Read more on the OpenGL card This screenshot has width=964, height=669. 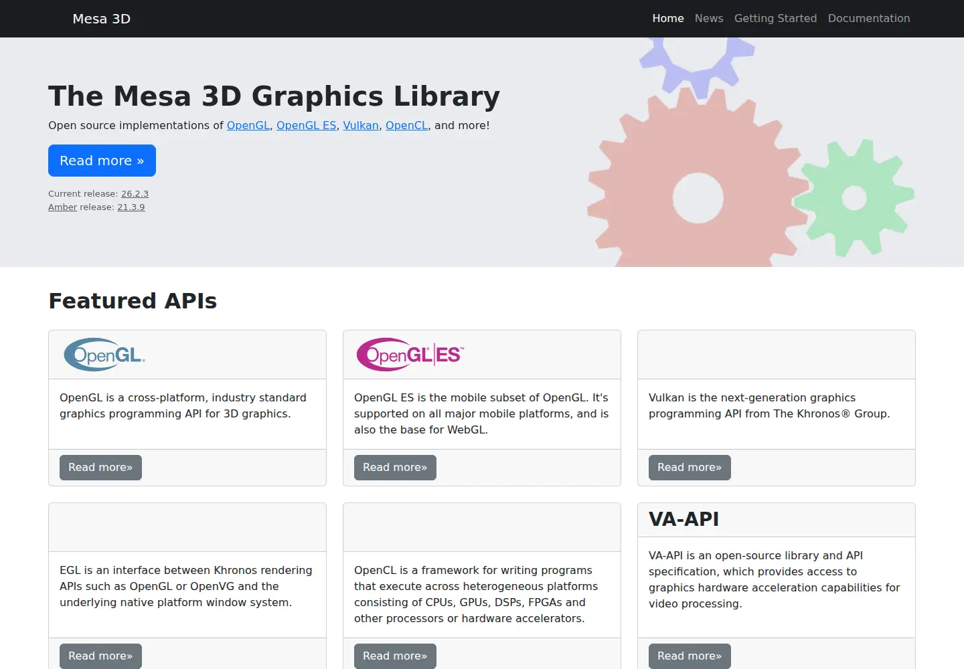tap(100, 468)
